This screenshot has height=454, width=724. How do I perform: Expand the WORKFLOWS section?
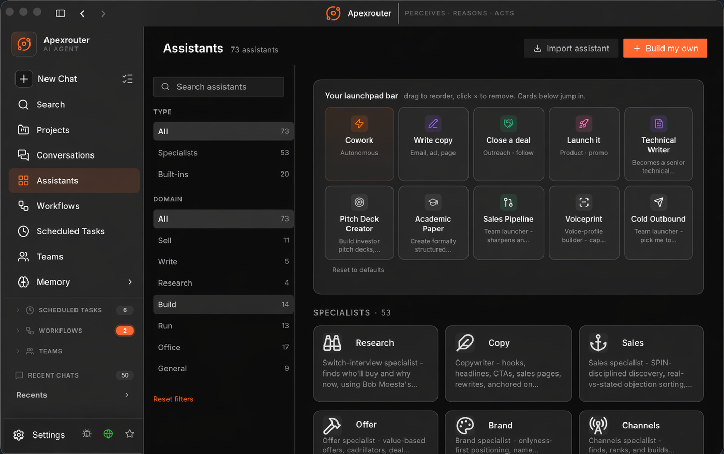click(18, 331)
